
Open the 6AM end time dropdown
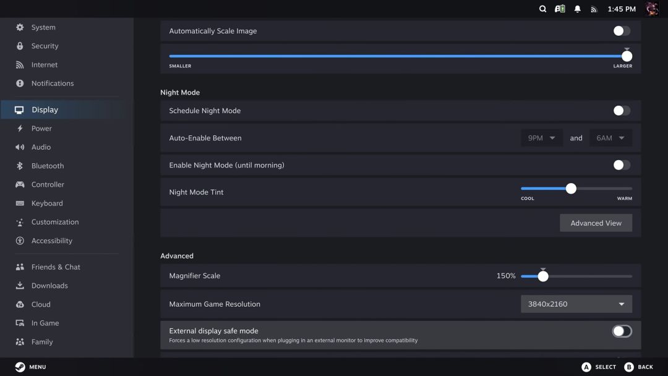click(610, 138)
